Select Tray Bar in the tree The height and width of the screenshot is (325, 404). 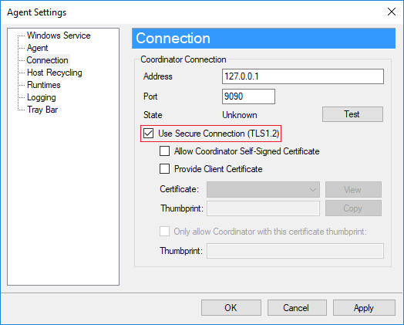(x=42, y=110)
